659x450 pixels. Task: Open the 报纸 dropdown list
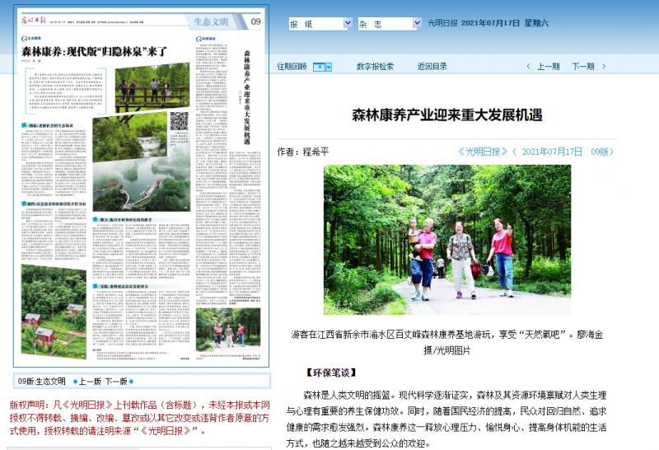click(345, 24)
